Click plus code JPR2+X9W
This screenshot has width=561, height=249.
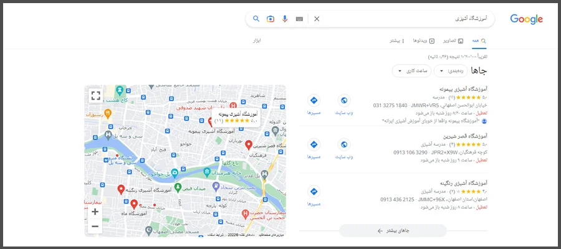[x=444, y=152]
